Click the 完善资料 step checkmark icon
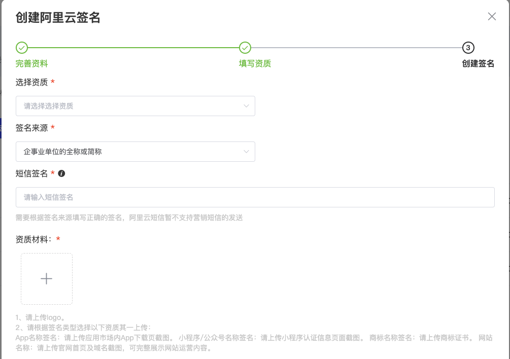 click(22, 48)
